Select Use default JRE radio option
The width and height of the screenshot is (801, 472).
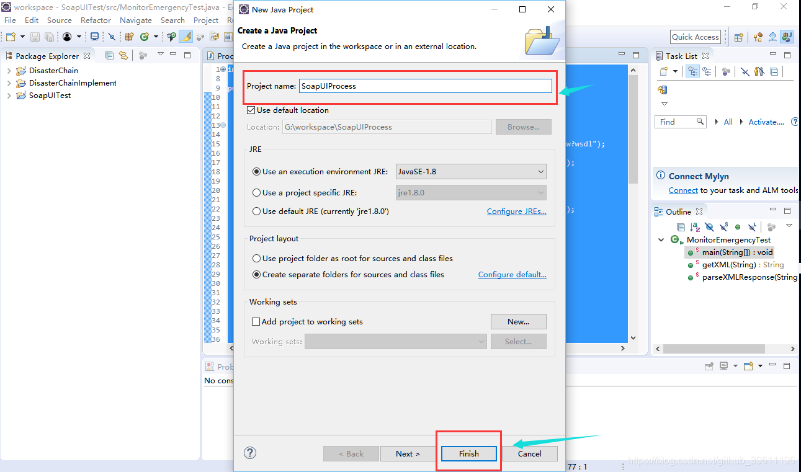pos(256,212)
